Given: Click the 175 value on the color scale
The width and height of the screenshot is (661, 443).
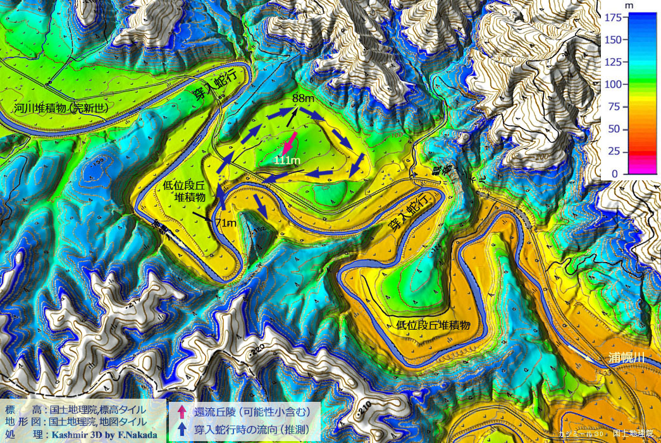Looking at the screenshot, I should point(612,18).
